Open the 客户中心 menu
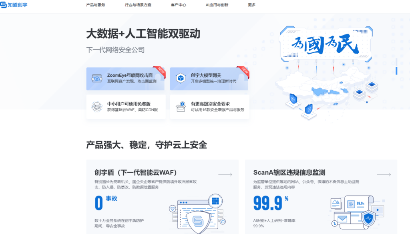 [178, 5]
